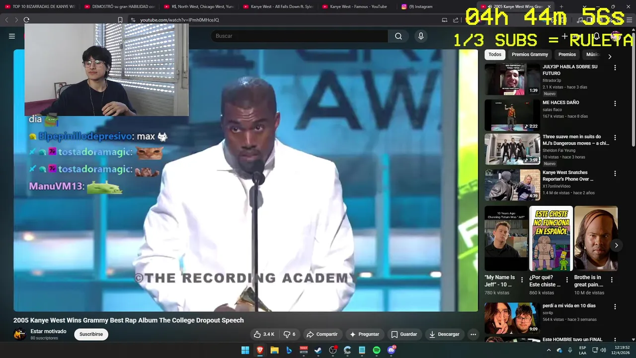Go back with the browser back arrow

(x=6, y=20)
